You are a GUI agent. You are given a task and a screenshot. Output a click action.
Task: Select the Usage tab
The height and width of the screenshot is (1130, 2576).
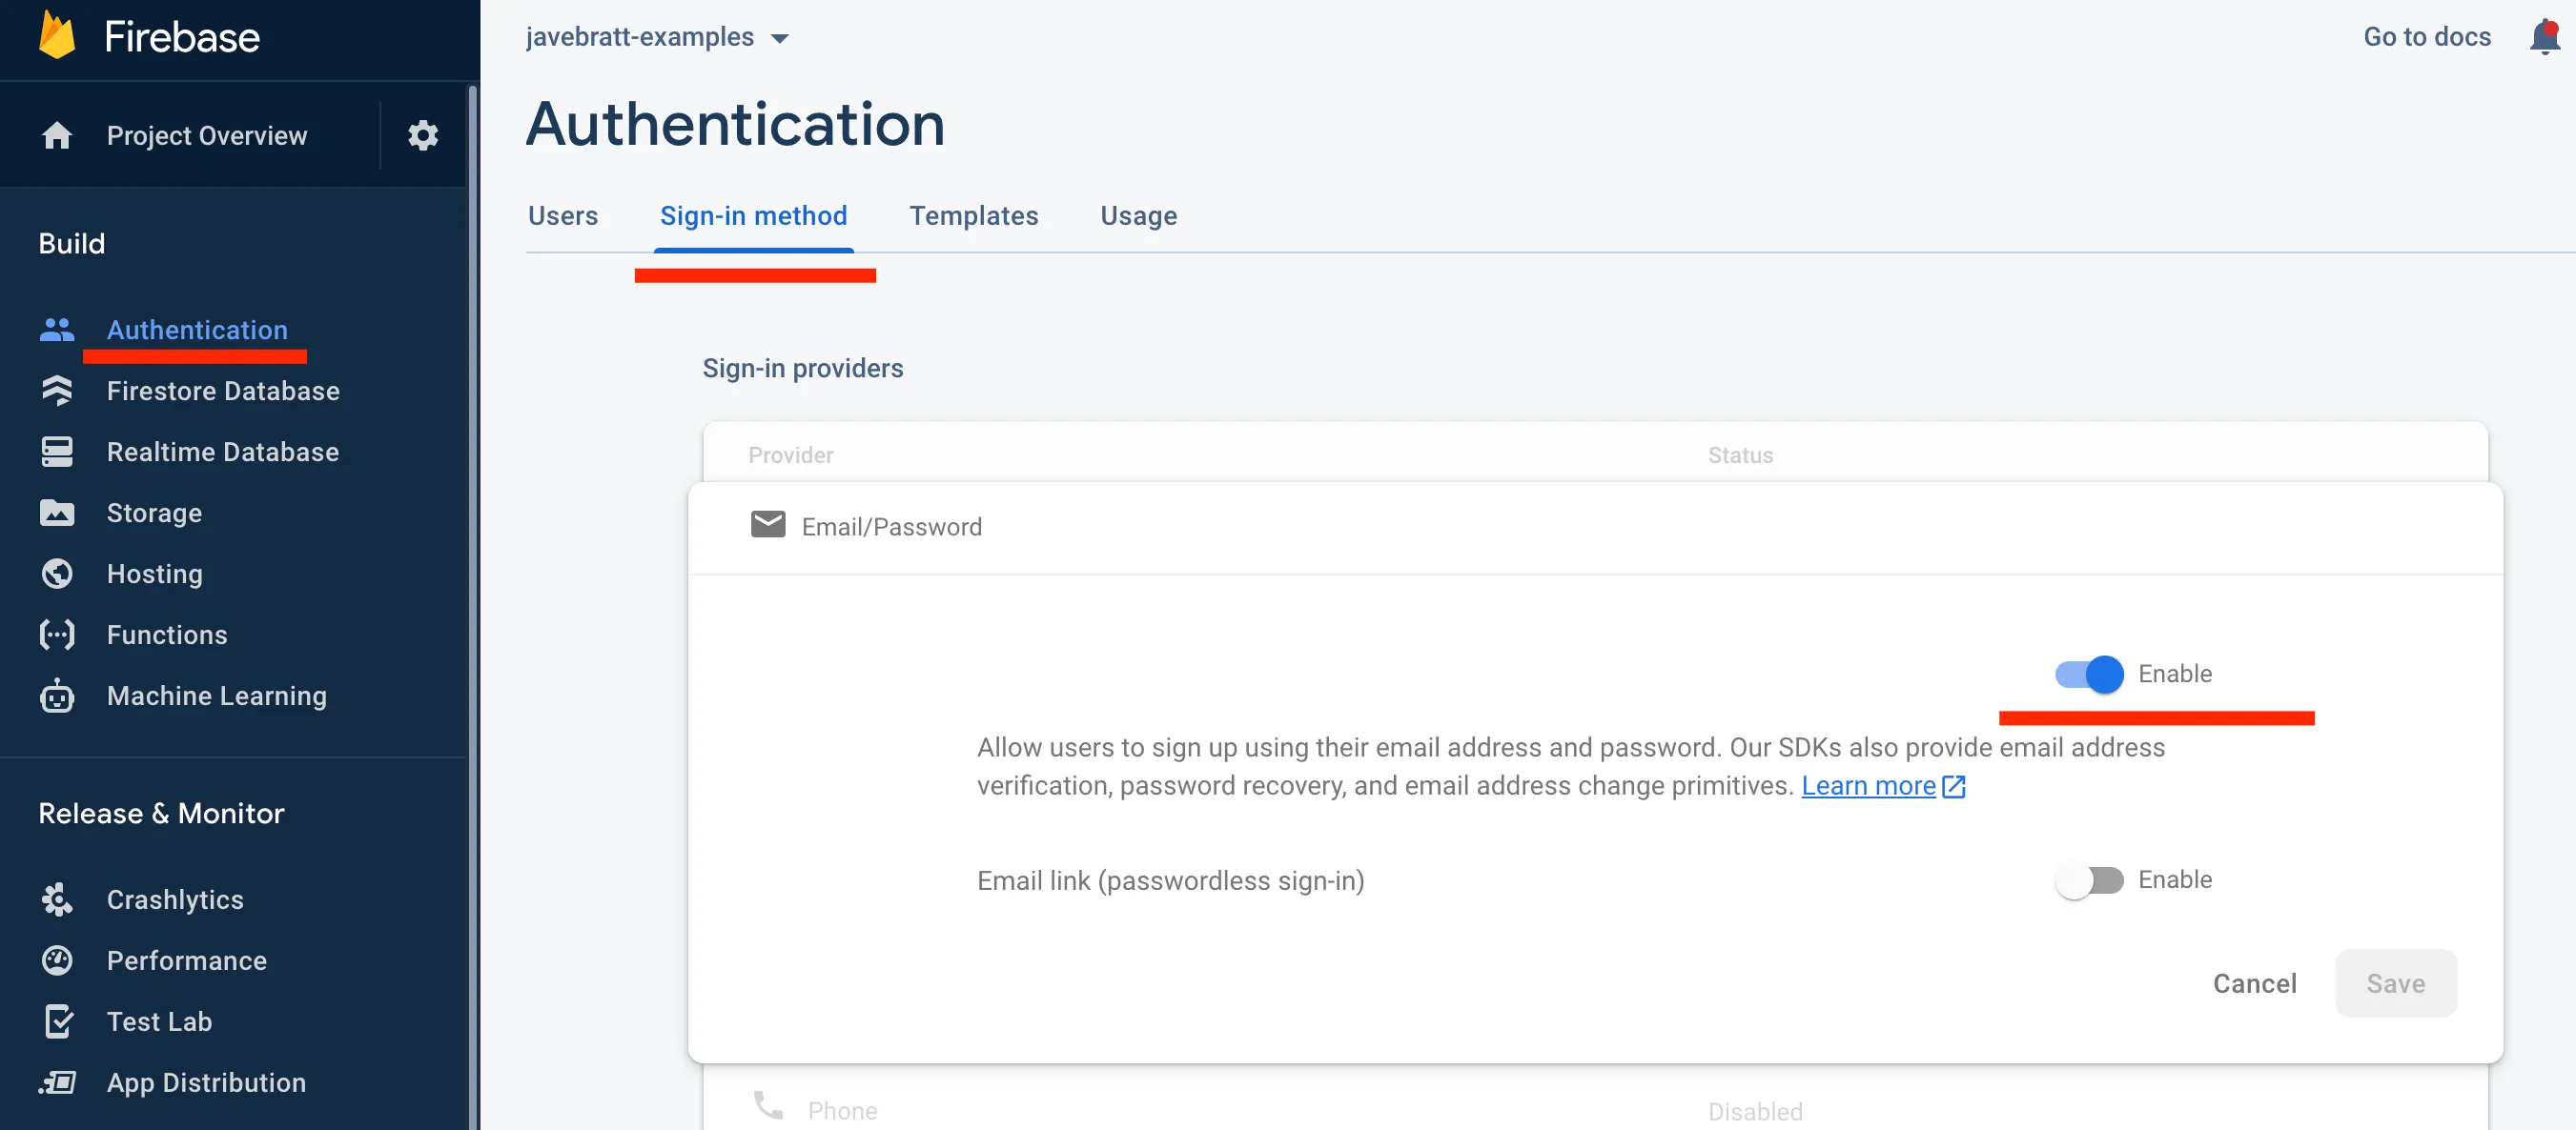[x=1138, y=215]
